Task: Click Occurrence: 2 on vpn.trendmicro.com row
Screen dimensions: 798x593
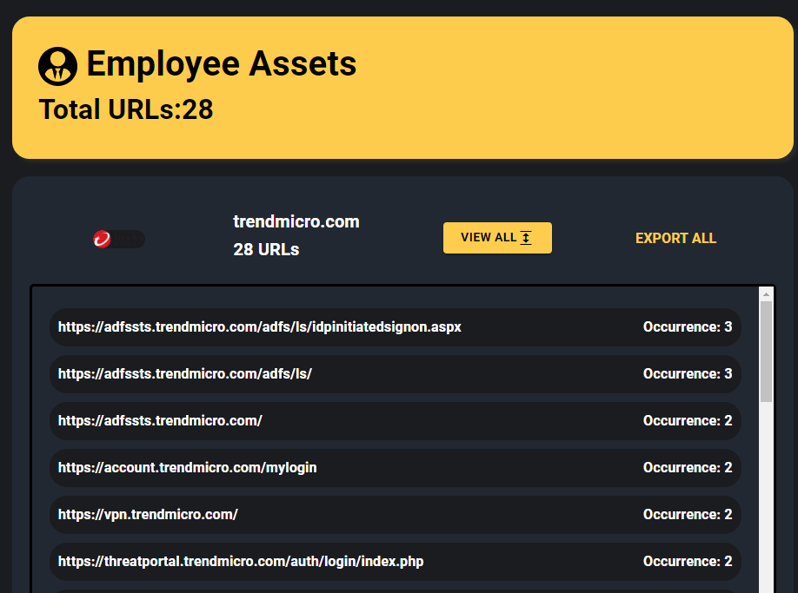Action: 688,514
